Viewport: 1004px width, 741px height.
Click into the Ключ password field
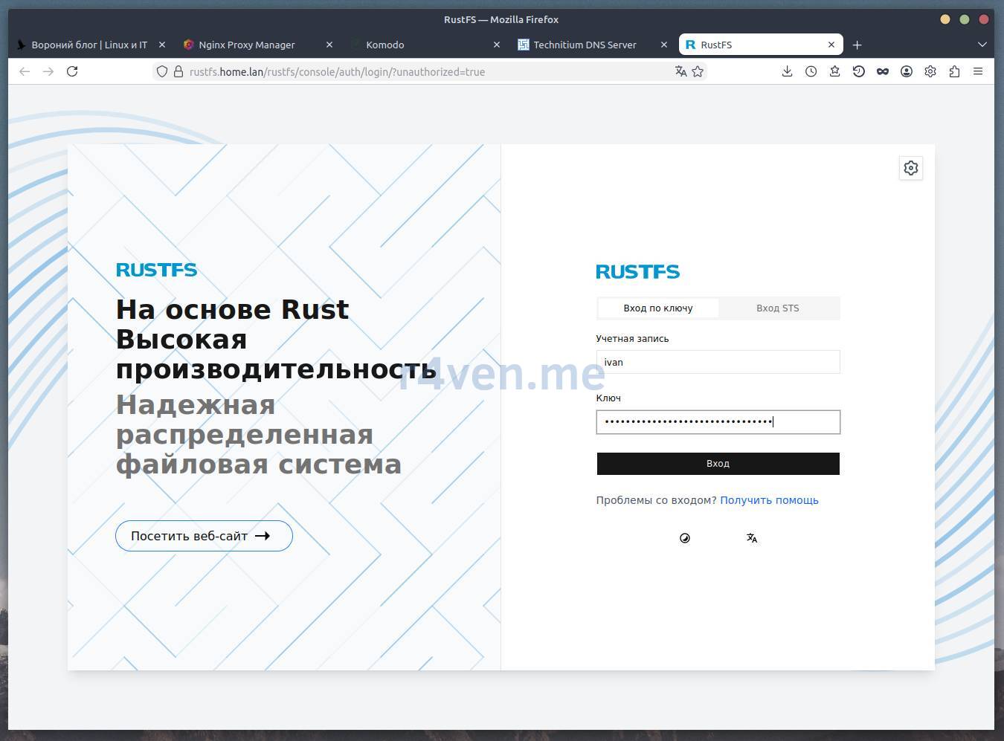tap(718, 422)
